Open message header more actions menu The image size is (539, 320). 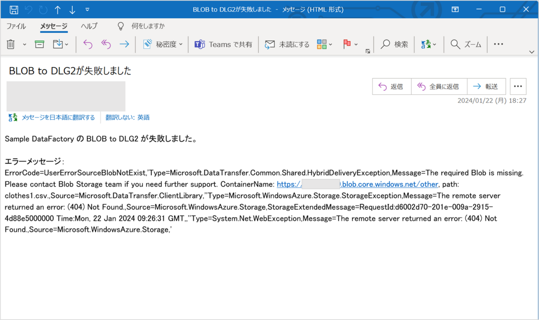(x=518, y=87)
